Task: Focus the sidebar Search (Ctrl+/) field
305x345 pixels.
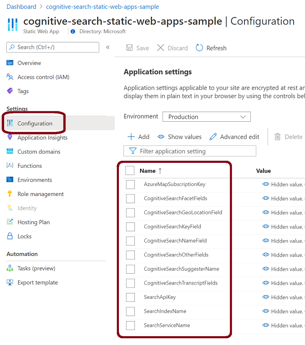Action: point(53,47)
